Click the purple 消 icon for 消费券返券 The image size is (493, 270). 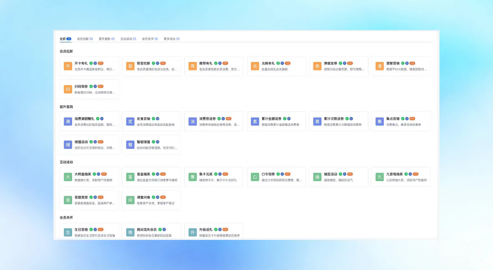[x=192, y=122]
